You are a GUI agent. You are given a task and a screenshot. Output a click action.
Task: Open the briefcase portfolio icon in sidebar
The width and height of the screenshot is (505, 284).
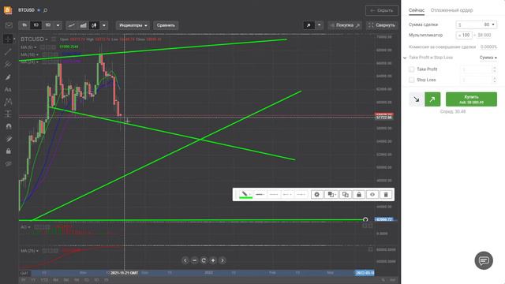[9, 25]
